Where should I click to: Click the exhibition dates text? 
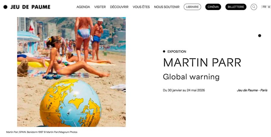tap(184, 90)
